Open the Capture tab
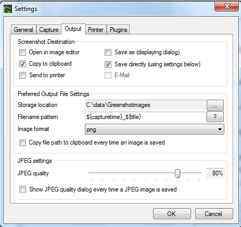 tap(49, 30)
